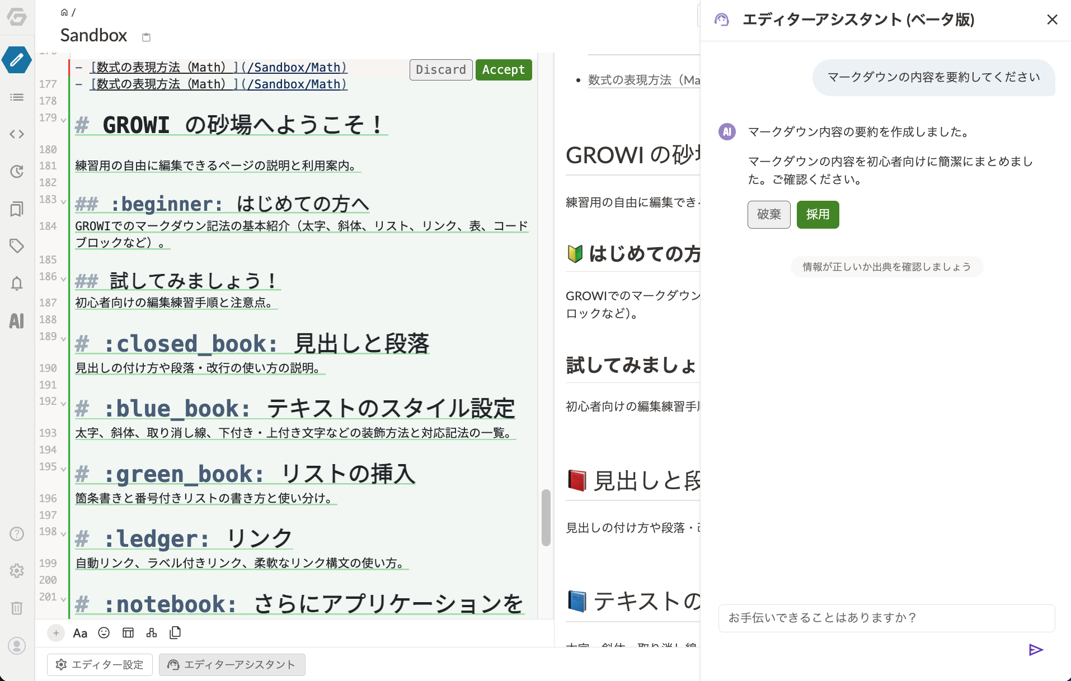Toggle the エディターアシスタント button in the footer

coord(232,665)
